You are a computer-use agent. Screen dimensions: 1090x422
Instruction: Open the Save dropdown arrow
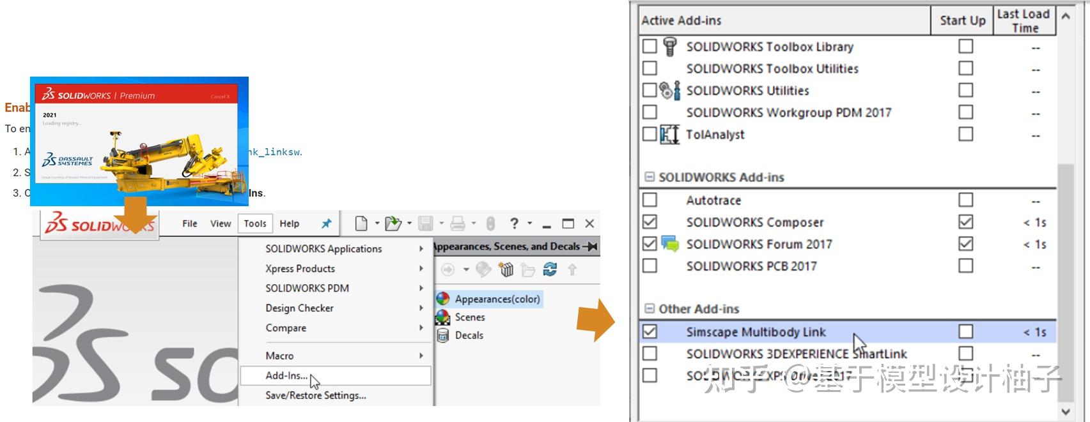tap(441, 223)
